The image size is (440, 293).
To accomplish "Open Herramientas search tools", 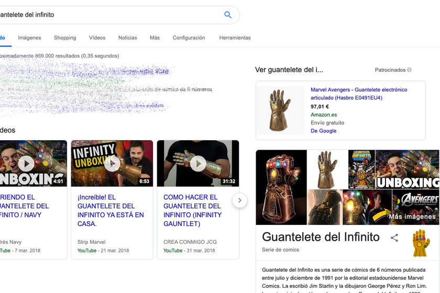I will [x=235, y=38].
